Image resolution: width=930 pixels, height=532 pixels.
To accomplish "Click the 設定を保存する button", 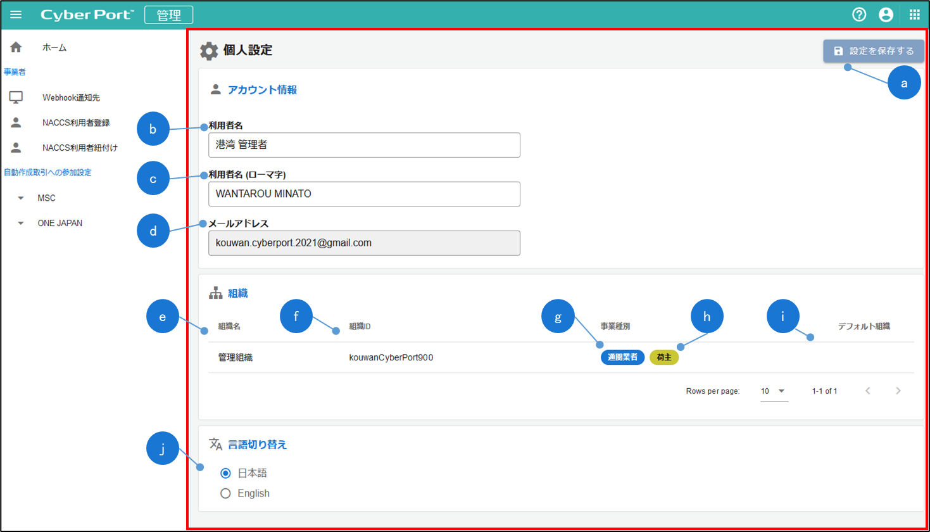I will click(873, 51).
